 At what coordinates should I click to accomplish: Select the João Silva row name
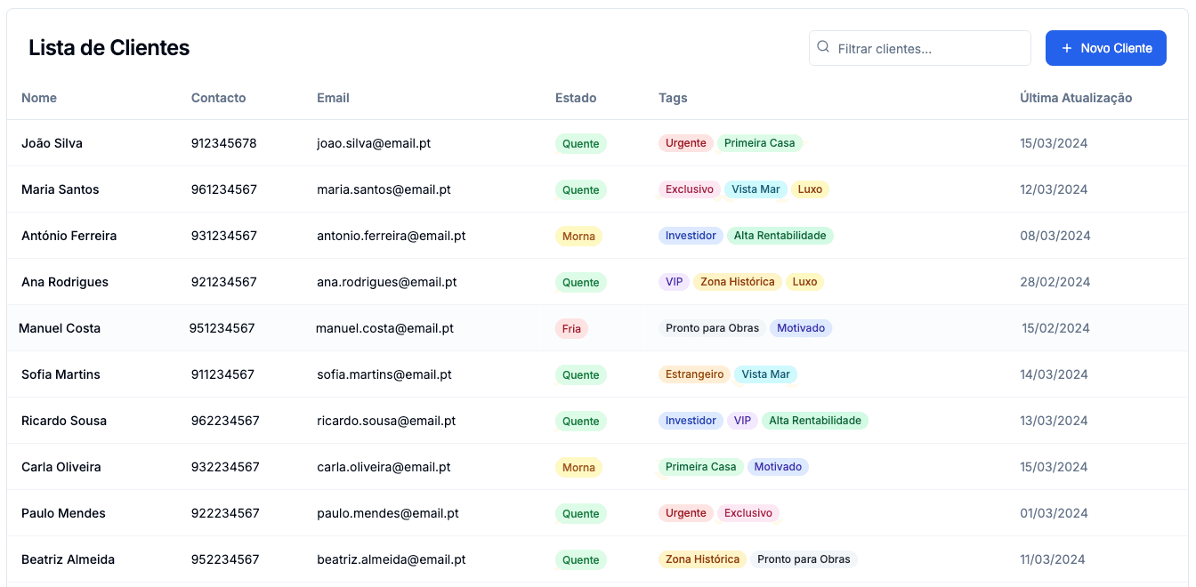pyautogui.click(x=52, y=143)
